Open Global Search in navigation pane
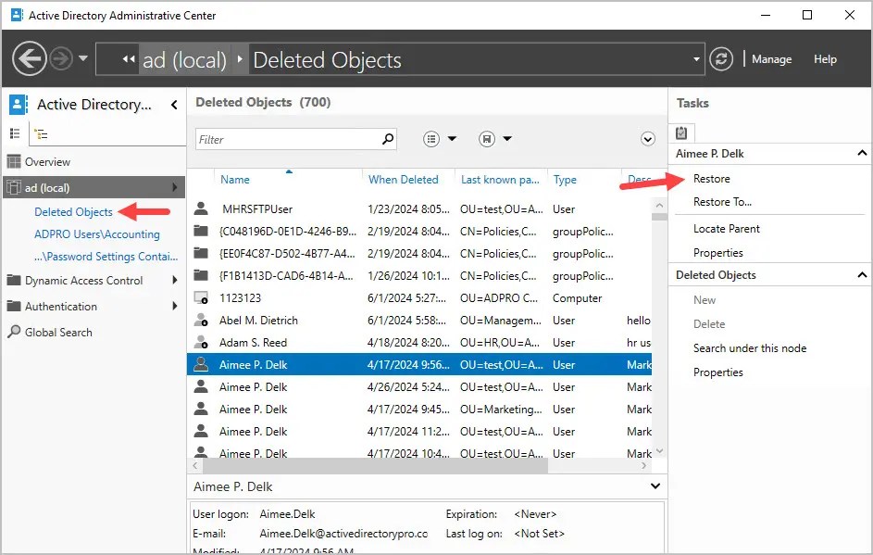 [58, 333]
